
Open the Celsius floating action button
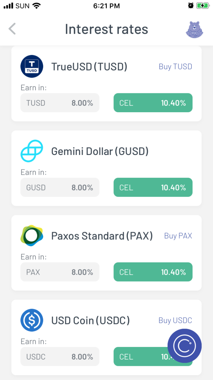click(x=184, y=346)
